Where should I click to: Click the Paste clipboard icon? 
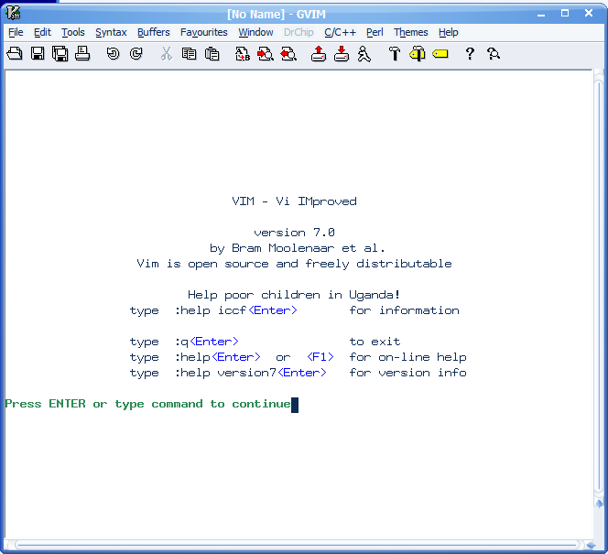point(212,53)
